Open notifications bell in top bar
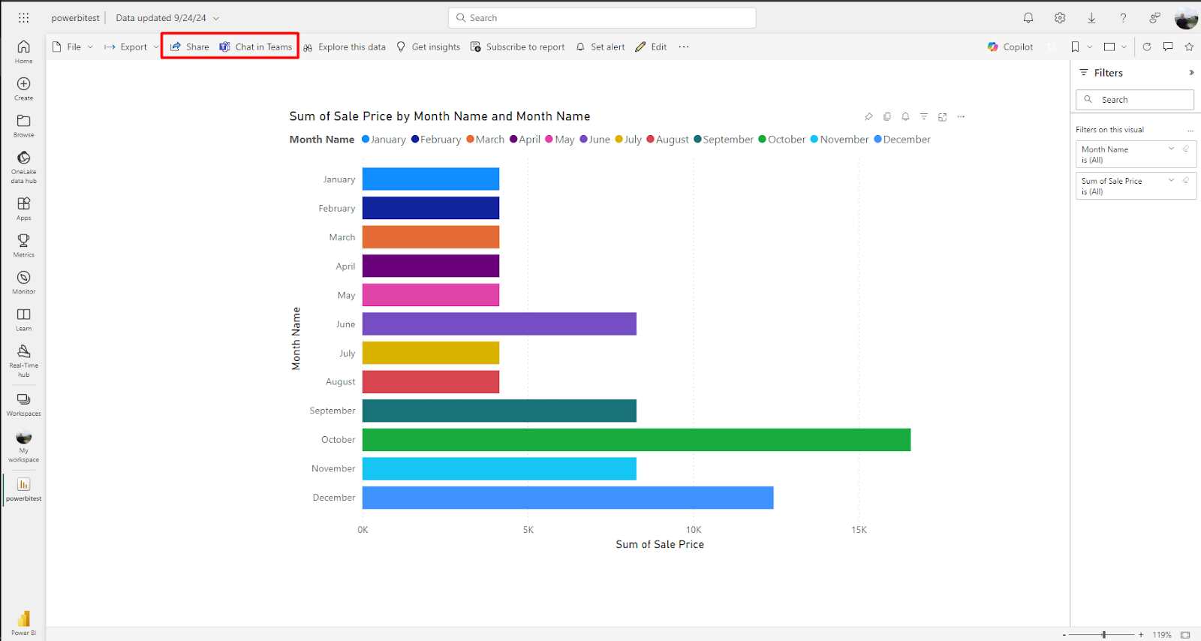 (x=1028, y=17)
